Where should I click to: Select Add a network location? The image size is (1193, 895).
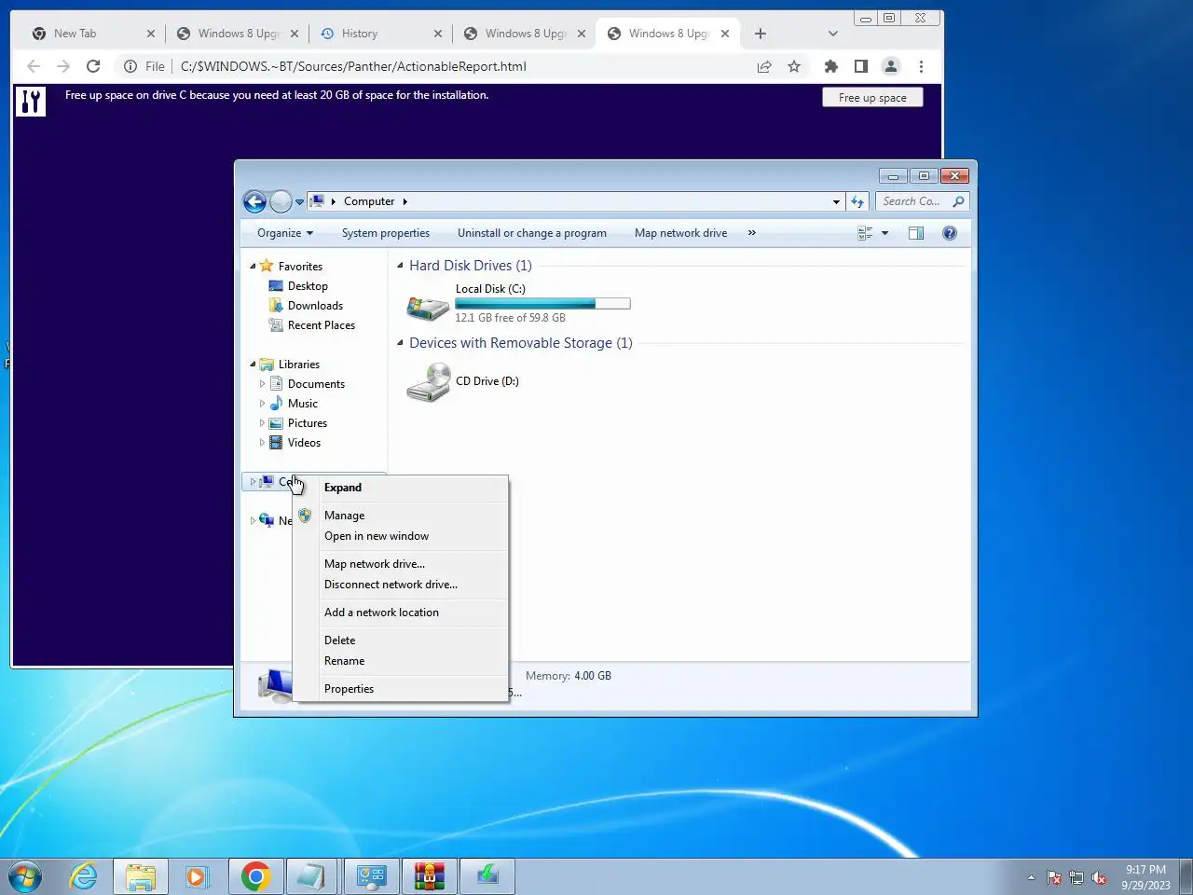pos(401,613)
